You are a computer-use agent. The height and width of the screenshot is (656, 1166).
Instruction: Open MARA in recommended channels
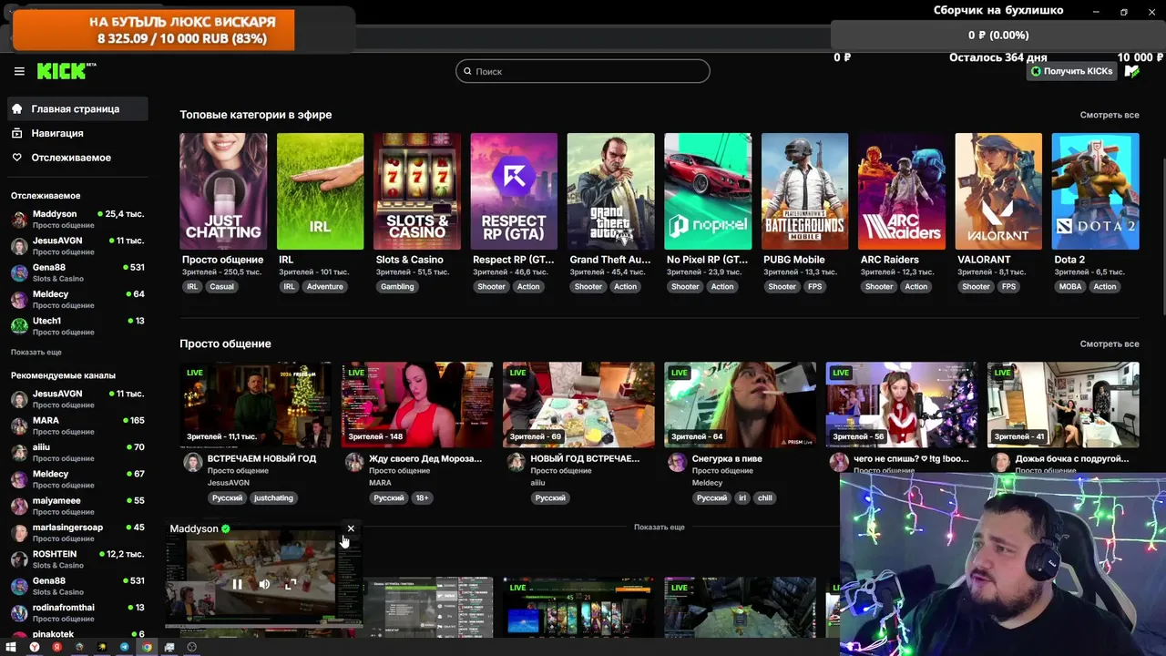[x=77, y=425]
